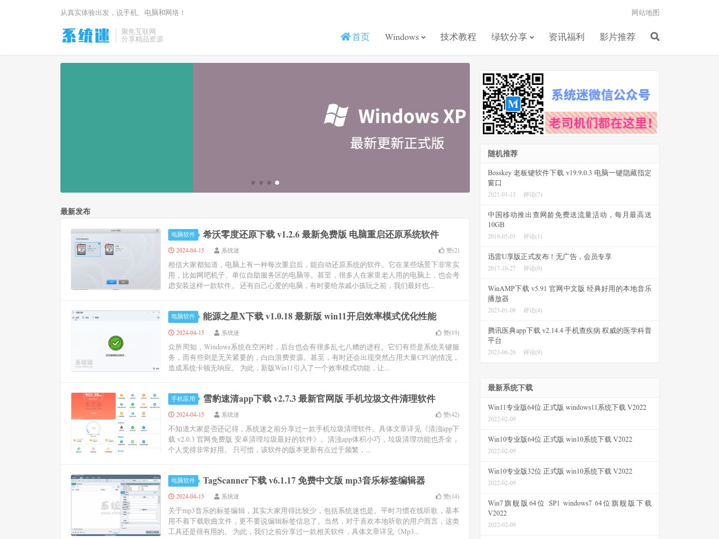719x539 pixels.
Task: Click 手机应用 tag on 雪豹速清 post
Action: [183, 399]
